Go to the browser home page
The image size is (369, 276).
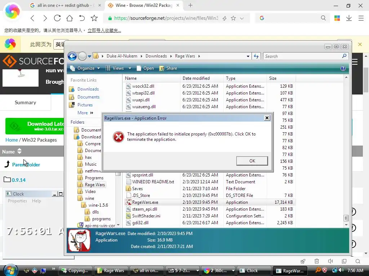coord(70,18)
